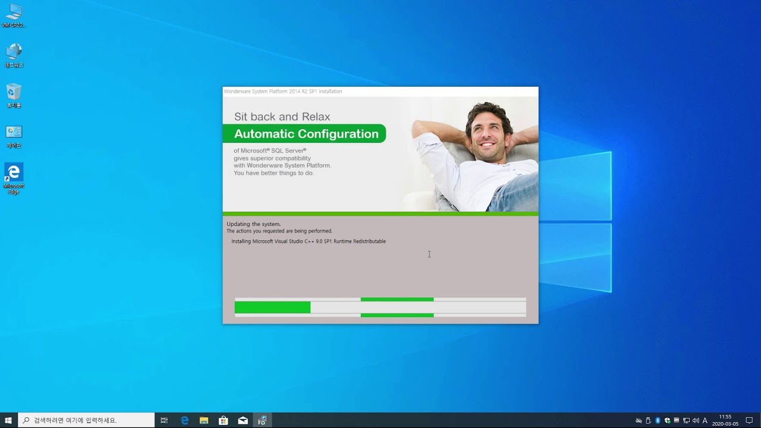Click 'The actions you requested are being performed.'
This screenshot has width=761, height=428.
(279, 231)
